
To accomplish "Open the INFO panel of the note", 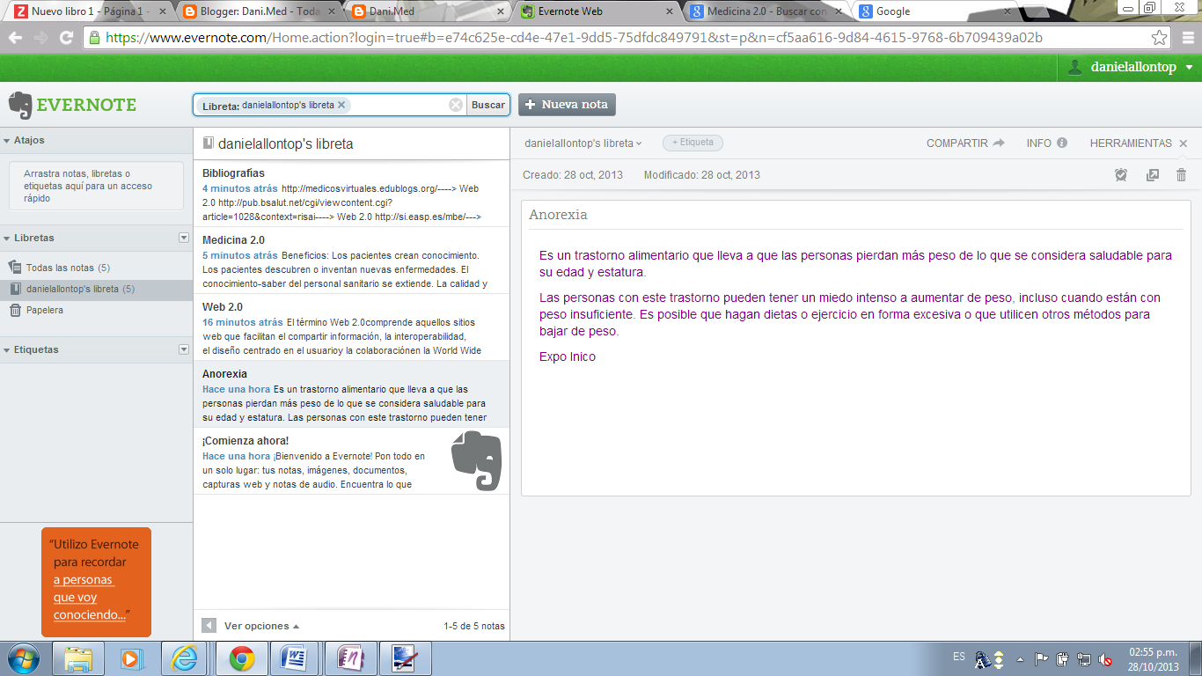I will pyautogui.click(x=1047, y=143).
